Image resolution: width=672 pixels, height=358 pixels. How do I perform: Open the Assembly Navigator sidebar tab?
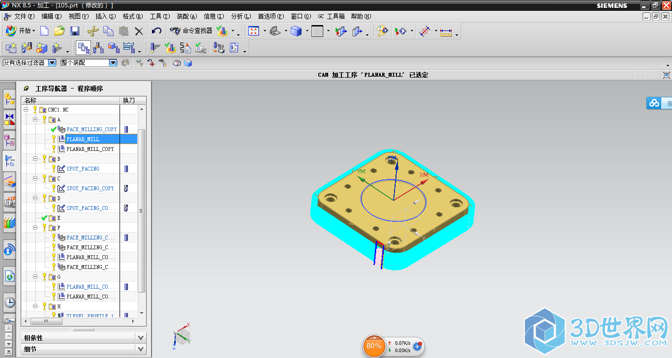click(9, 98)
